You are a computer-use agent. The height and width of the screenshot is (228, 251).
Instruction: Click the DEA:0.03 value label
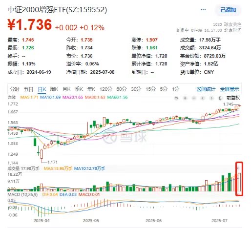pyautogui.click(x=68, y=195)
